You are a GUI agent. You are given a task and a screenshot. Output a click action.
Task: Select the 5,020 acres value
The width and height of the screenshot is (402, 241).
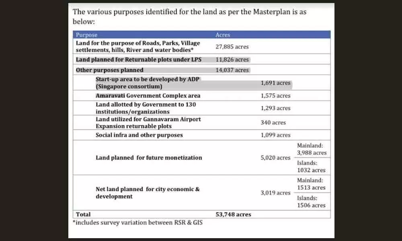(x=275, y=158)
